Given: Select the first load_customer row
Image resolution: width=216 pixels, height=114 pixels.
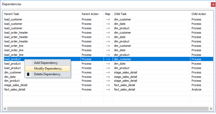Looking at the screenshot, I should tap(13, 19).
